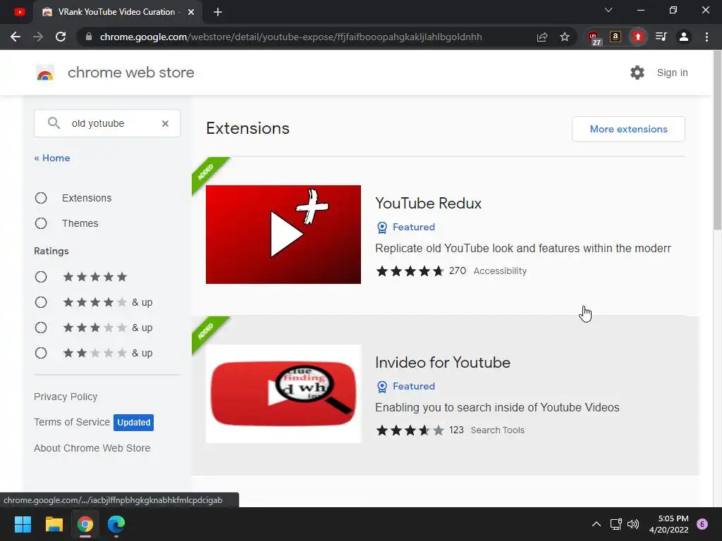Open the Terms of Service link
Image resolution: width=722 pixels, height=541 pixels.
72,422
